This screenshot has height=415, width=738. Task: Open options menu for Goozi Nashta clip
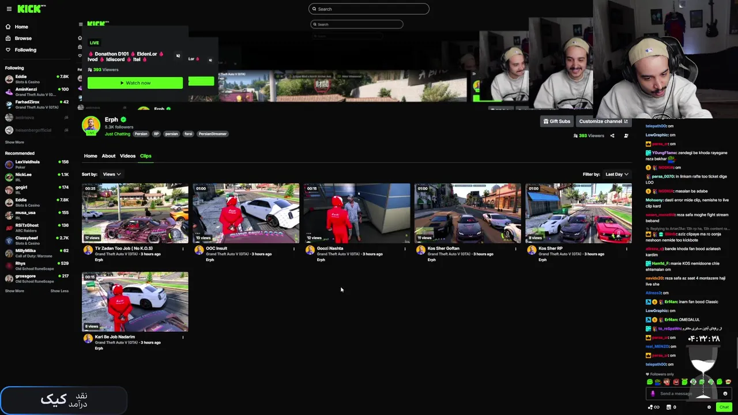405,249
